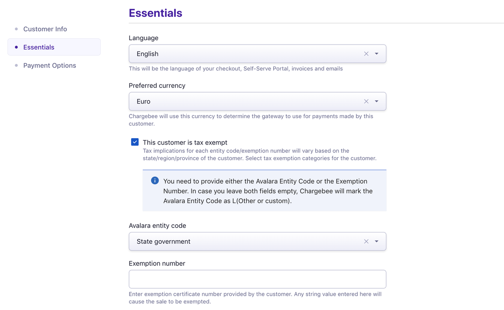This screenshot has width=504, height=310.
Task: Click the Exemption number input field
Action: pyautogui.click(x=257, y=279)
